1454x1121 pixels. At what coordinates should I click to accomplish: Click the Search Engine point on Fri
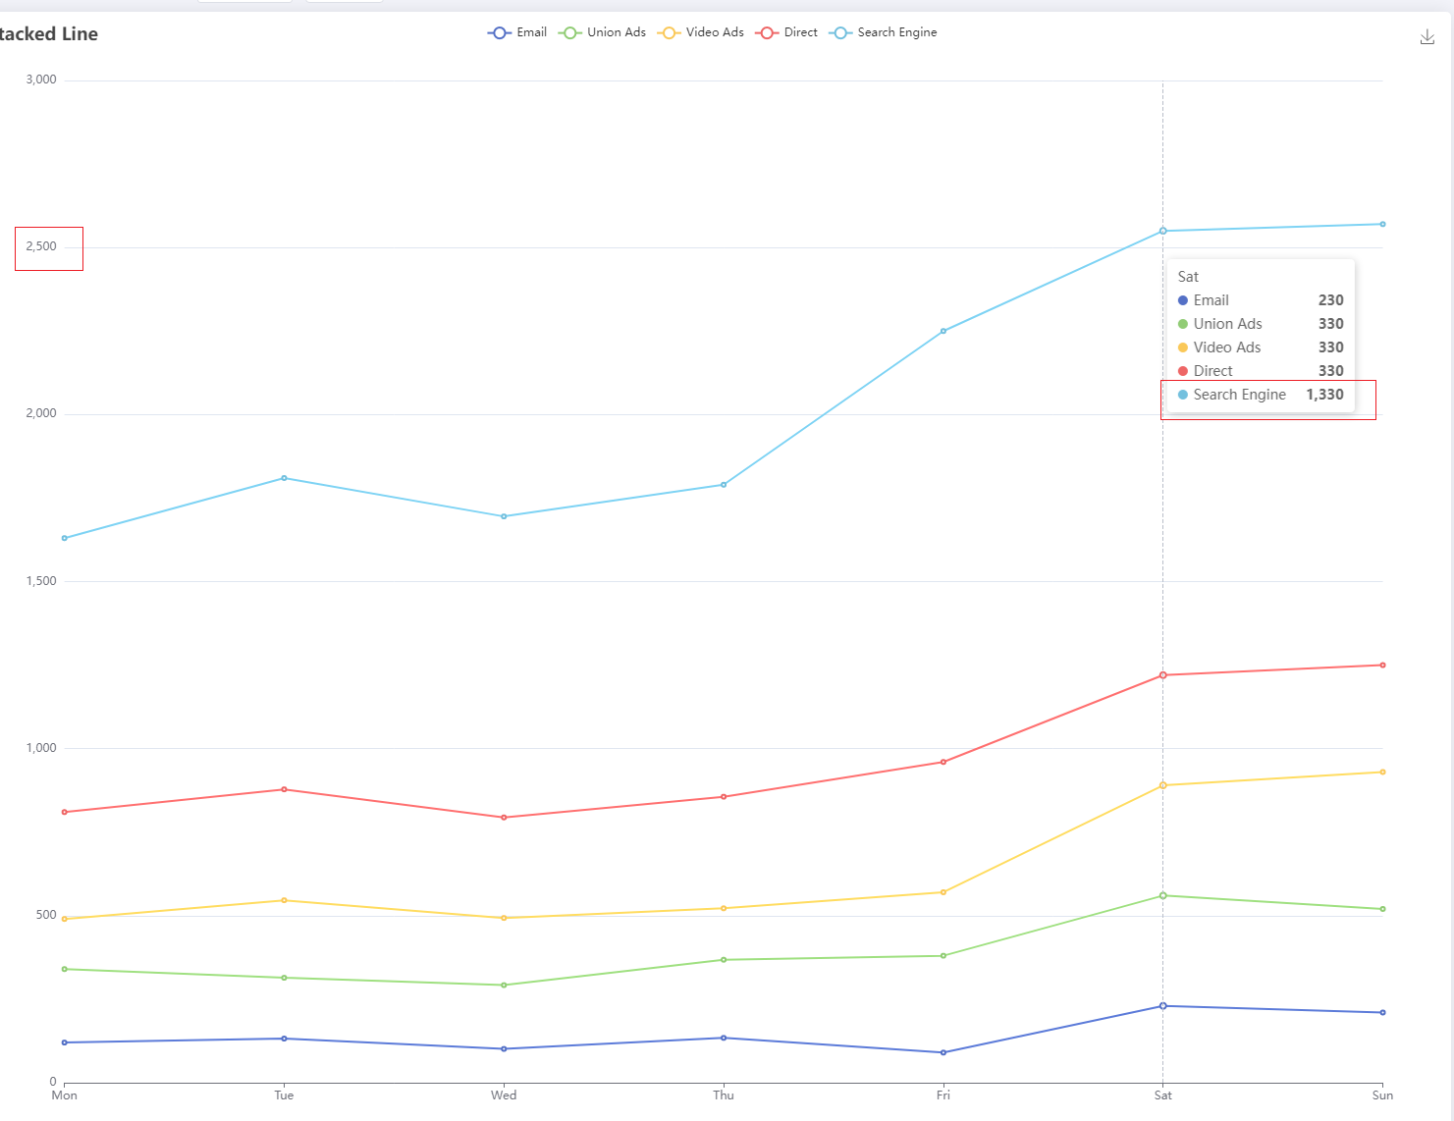[943, 331]
